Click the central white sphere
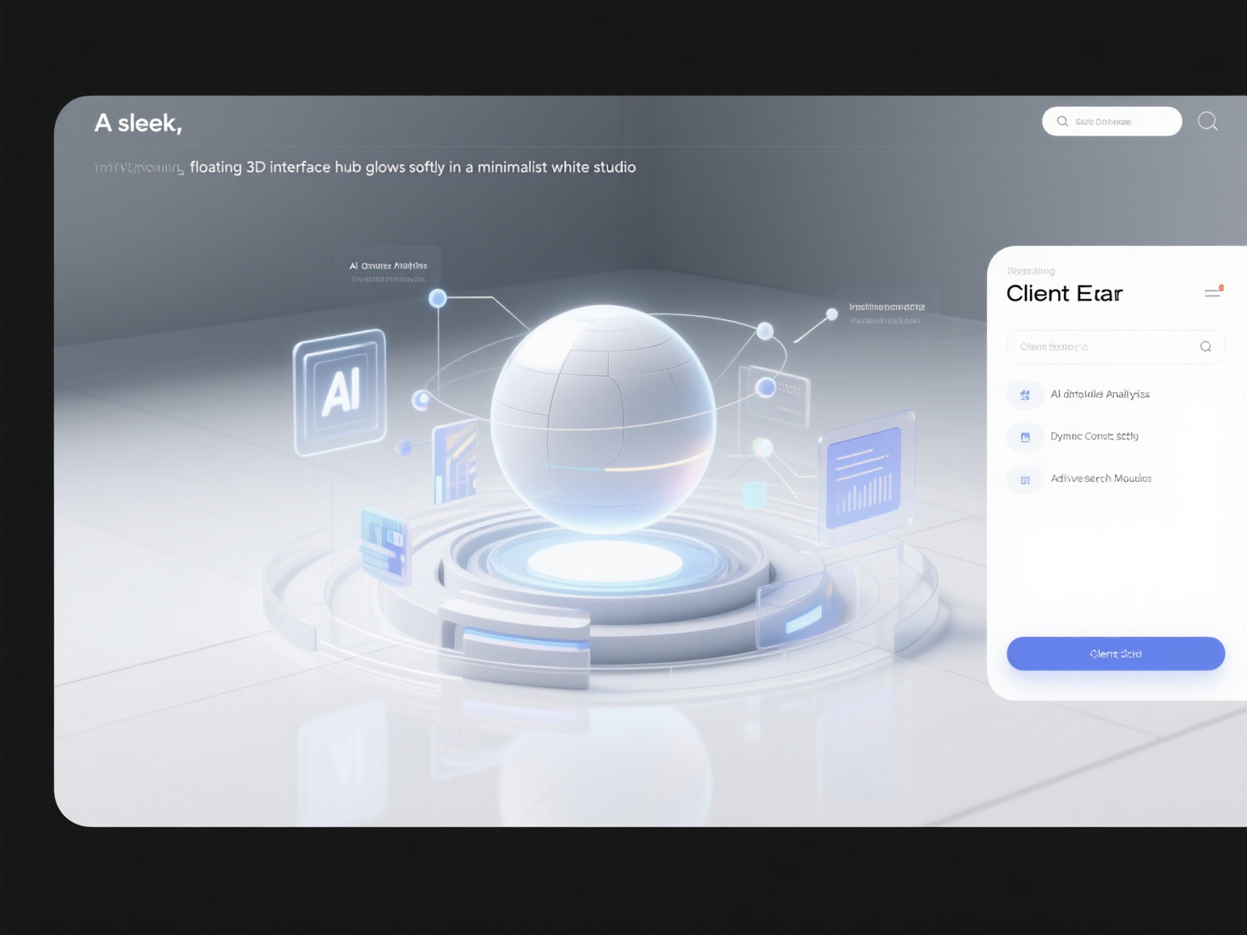Image resolution: width=1247 pixels, height=935 pixels. [603, 415]
